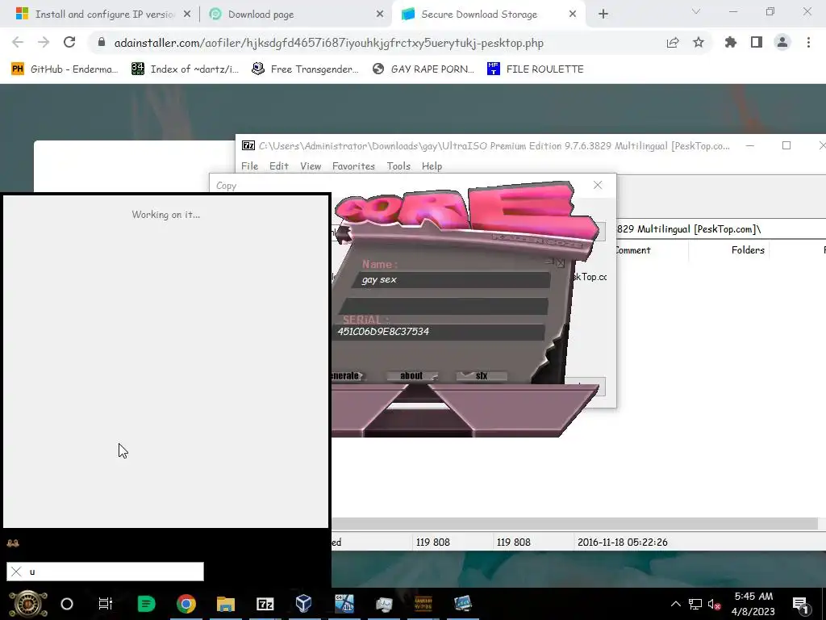The width and height of the screenshot is (826, 620).
Task: Click the empty keygen field below Name
Action: tap(444, 306)
